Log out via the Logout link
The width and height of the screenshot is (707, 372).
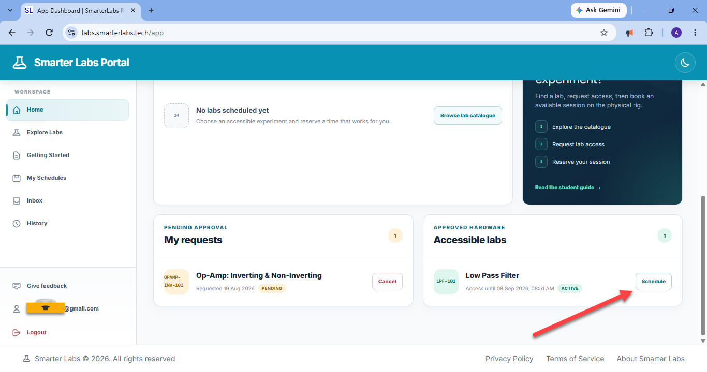36,333
